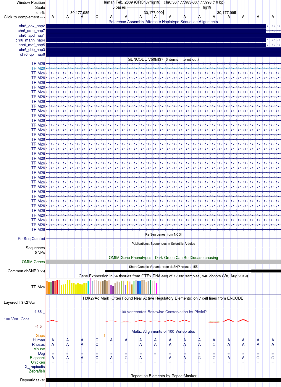The width and height of the screenshot is (281, 387).
Task: Click the chr6_mann_hap4 label
Action: [x=30, y=40]
